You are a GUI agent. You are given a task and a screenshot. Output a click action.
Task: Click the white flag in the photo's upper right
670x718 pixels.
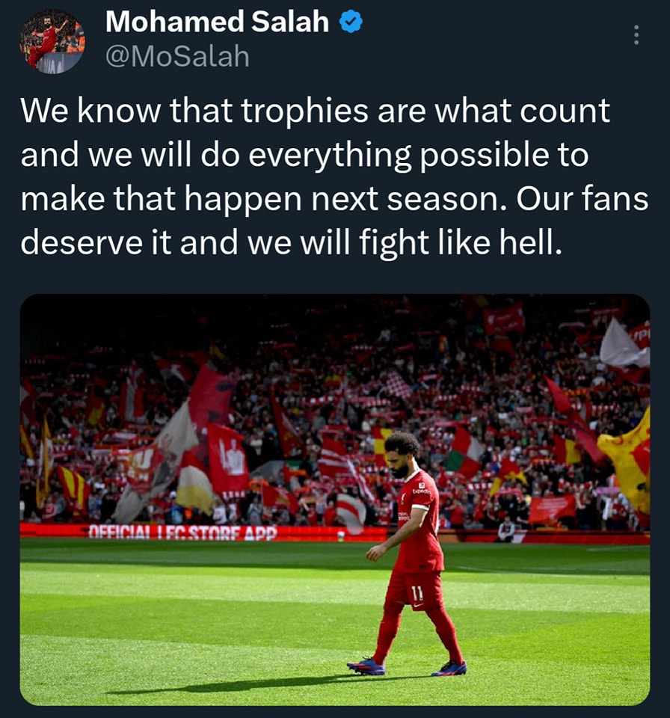(x=624, y=344)
